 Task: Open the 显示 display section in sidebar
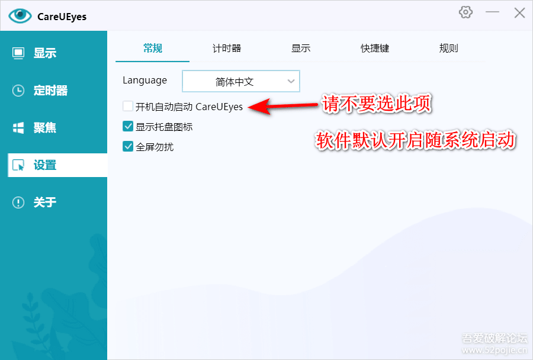point(44,53)
